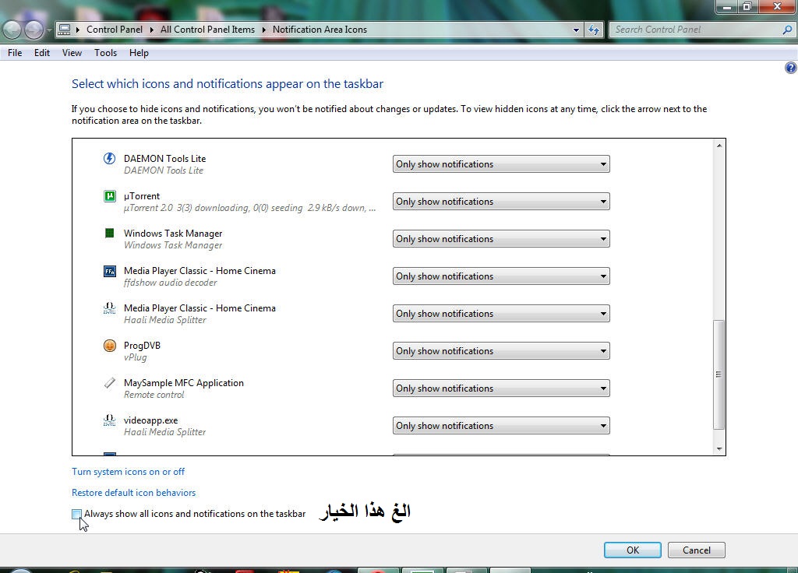Click the Back navigation arrow button

[x=12, y=30]
